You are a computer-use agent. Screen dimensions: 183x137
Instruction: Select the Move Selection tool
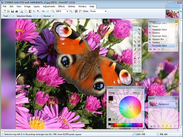tap(139, 33)
